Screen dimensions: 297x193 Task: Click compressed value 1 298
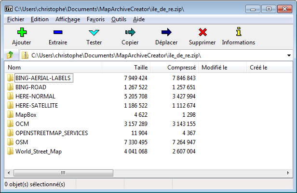(x=189, y=115)
